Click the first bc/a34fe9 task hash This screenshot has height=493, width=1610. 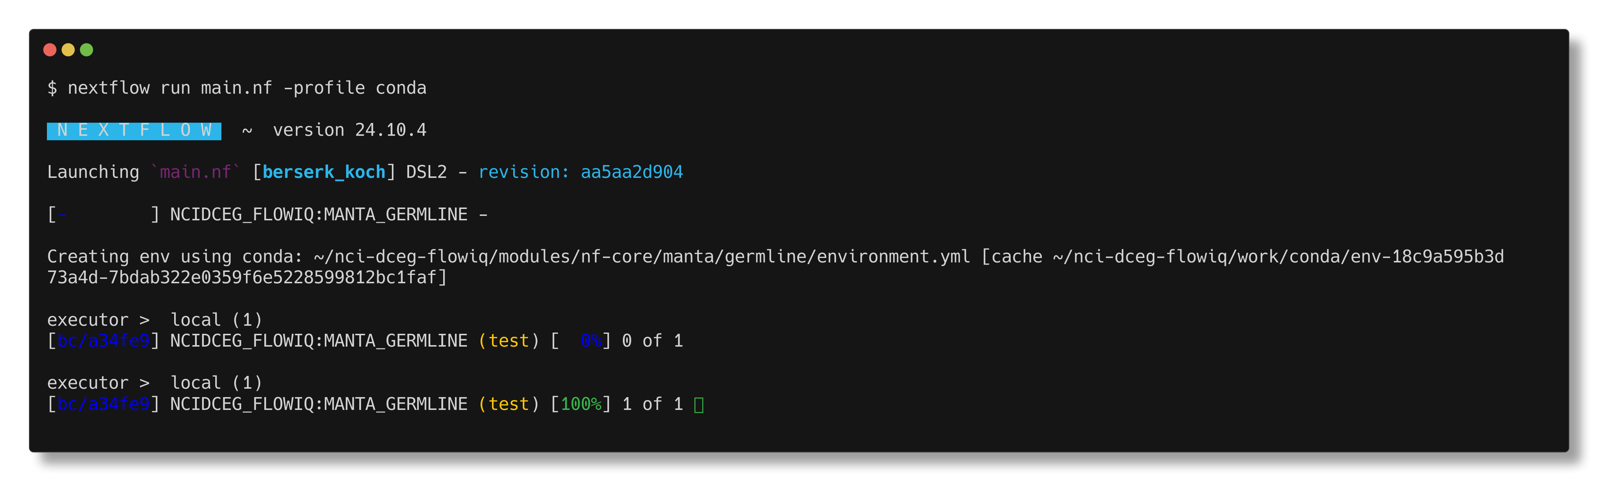(x=103, y=341)
